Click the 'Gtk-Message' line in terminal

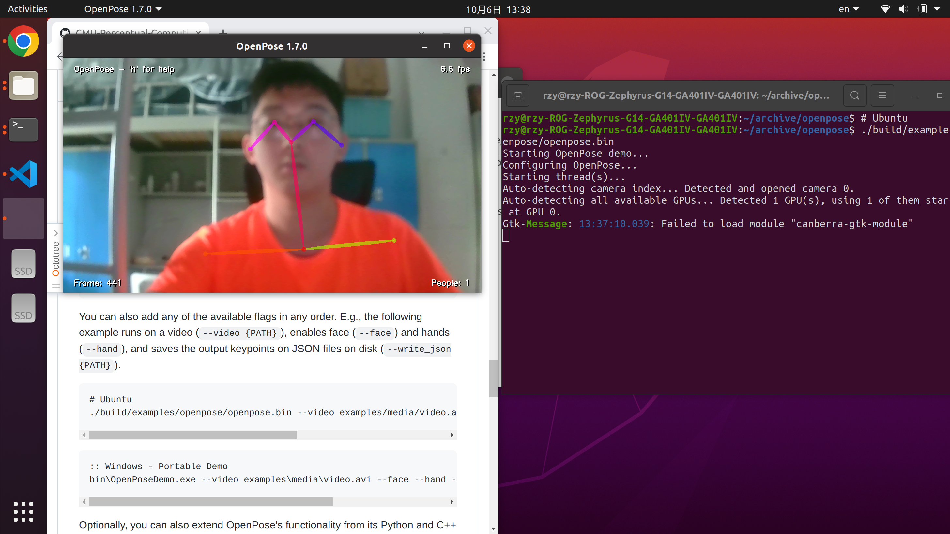(x=707, y=224)
